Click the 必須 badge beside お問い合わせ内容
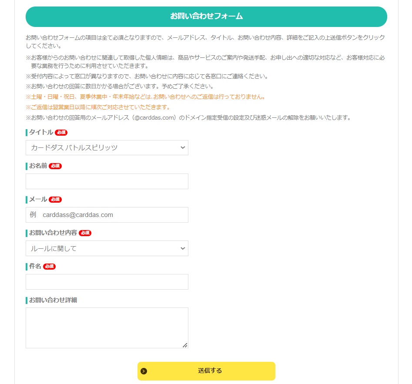The width and height of the screenshot is (412, 384). tap(85, 233)
